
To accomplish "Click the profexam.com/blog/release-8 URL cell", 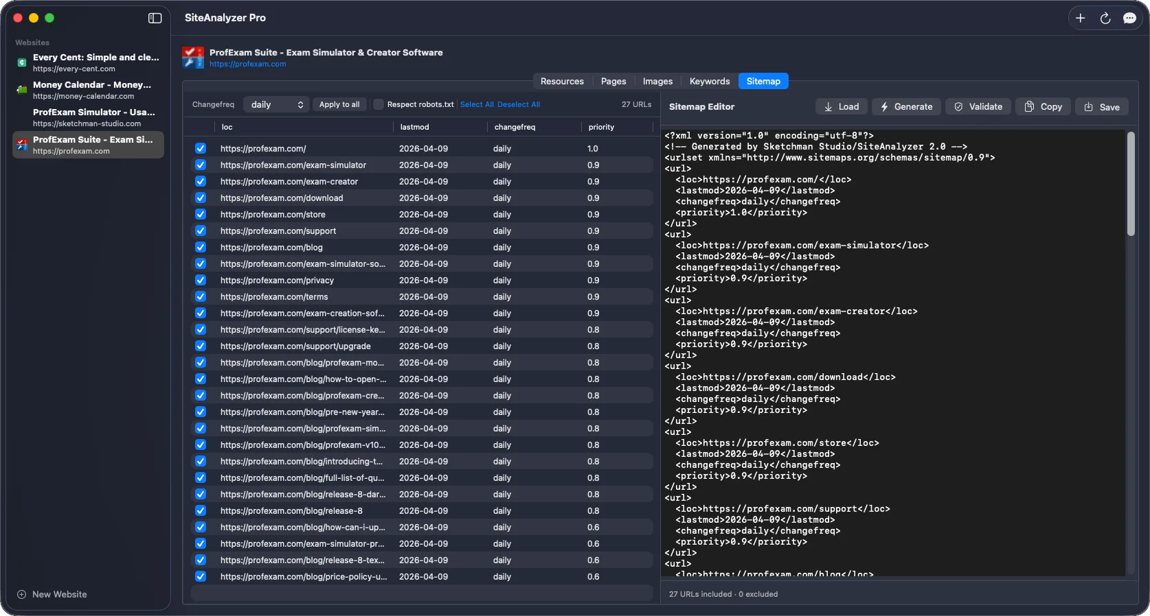I will [x=291, y=511].
